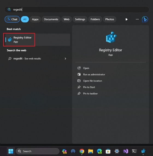The height and width of the screenshot is (156, 153).
Task: Click the Search the web heading
Action: tap(17, 50)
